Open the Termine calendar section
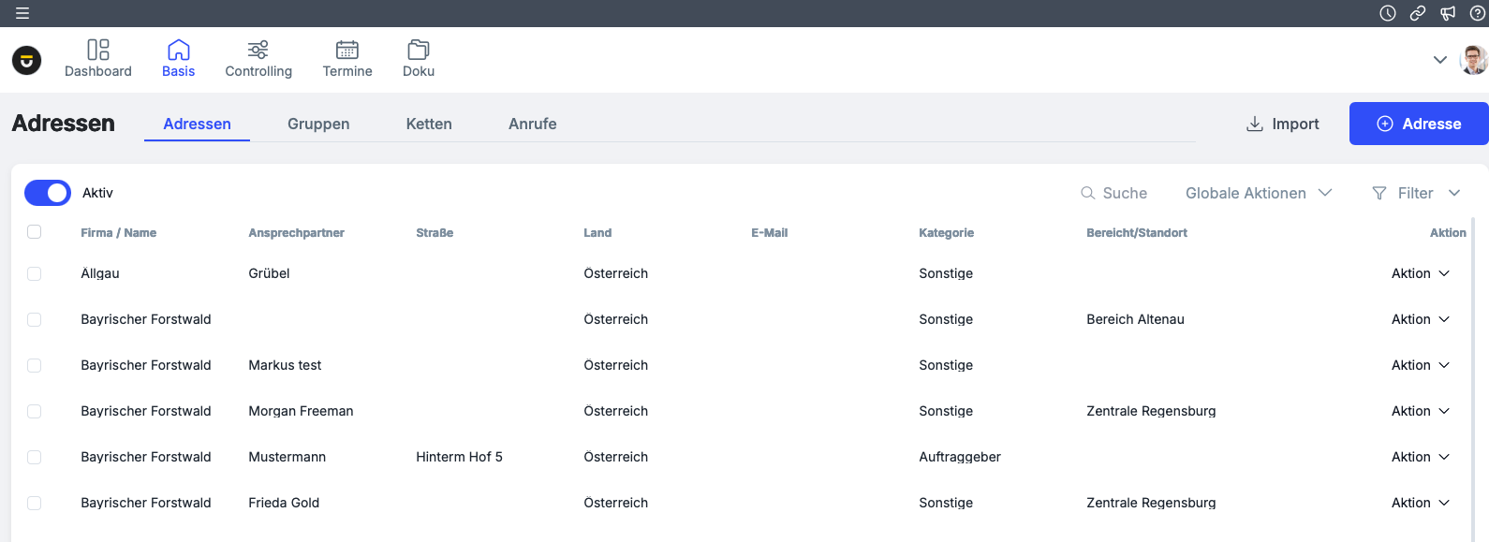Screen dimensions: 1489x542 347,58
